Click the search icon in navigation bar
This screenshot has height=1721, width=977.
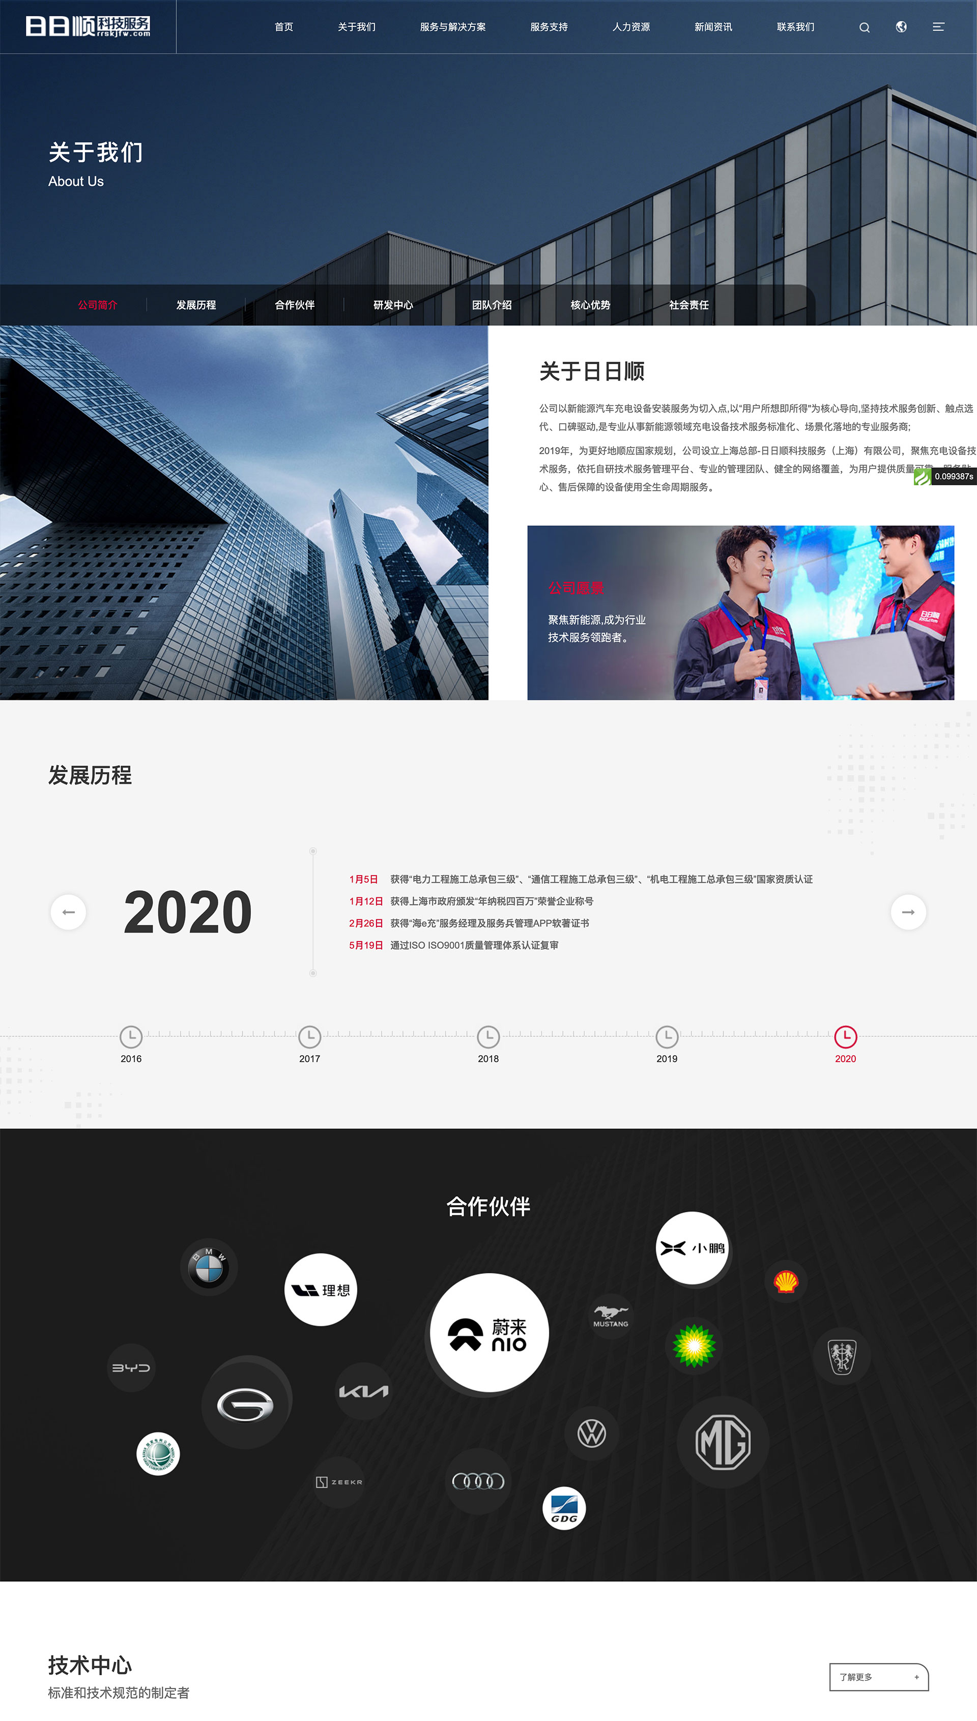863,27
